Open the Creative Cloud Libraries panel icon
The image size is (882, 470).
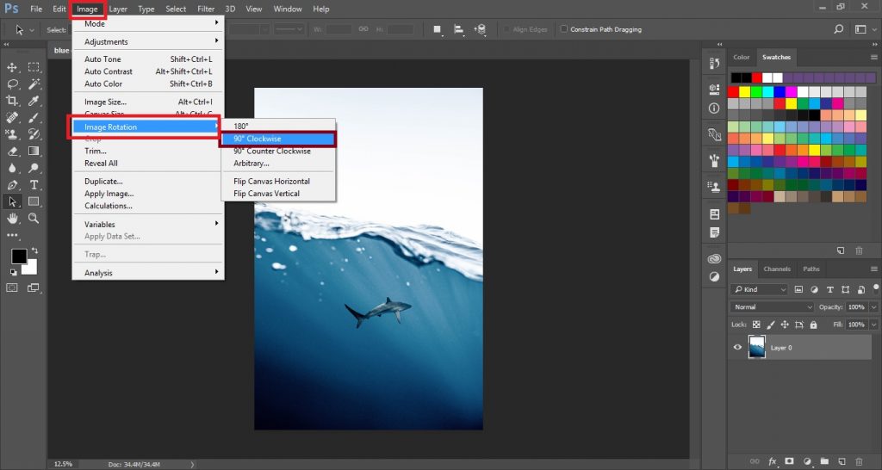(714, 258)
